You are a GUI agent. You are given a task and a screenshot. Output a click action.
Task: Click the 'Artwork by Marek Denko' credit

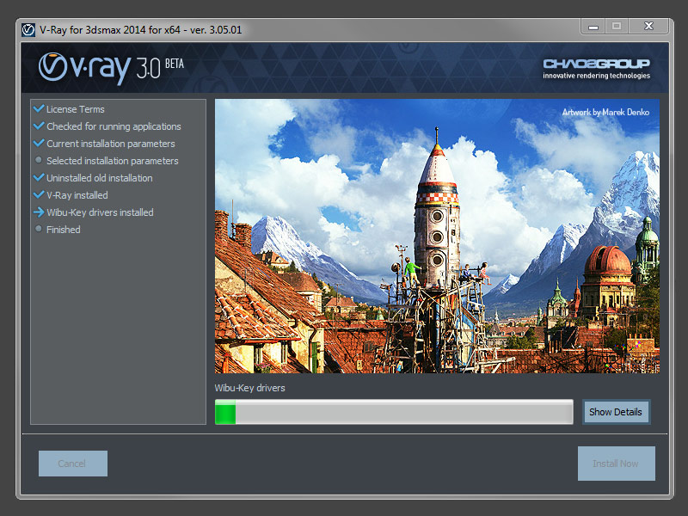click(605, 113)
